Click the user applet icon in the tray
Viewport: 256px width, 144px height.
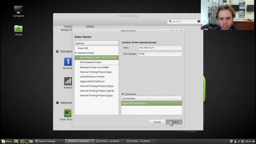tap(235, 141)
